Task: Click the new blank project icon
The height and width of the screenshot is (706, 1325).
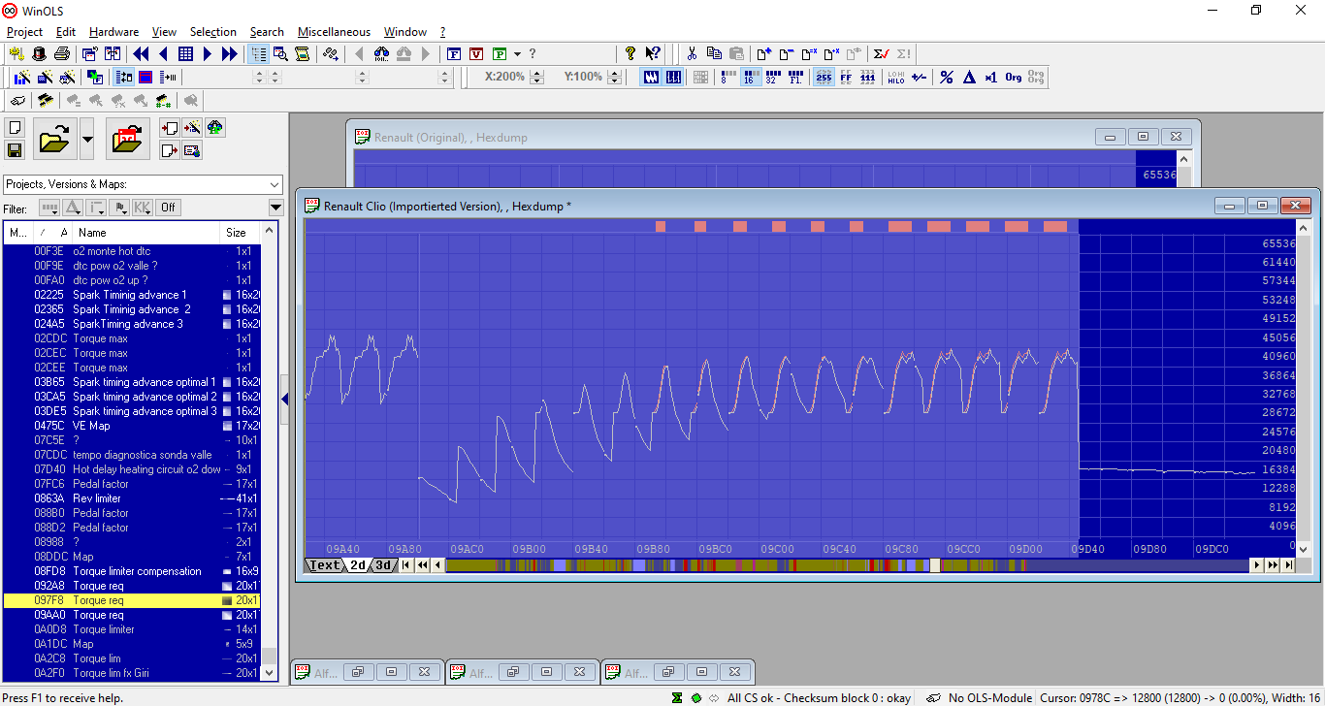Action: [x=15, y=128]
